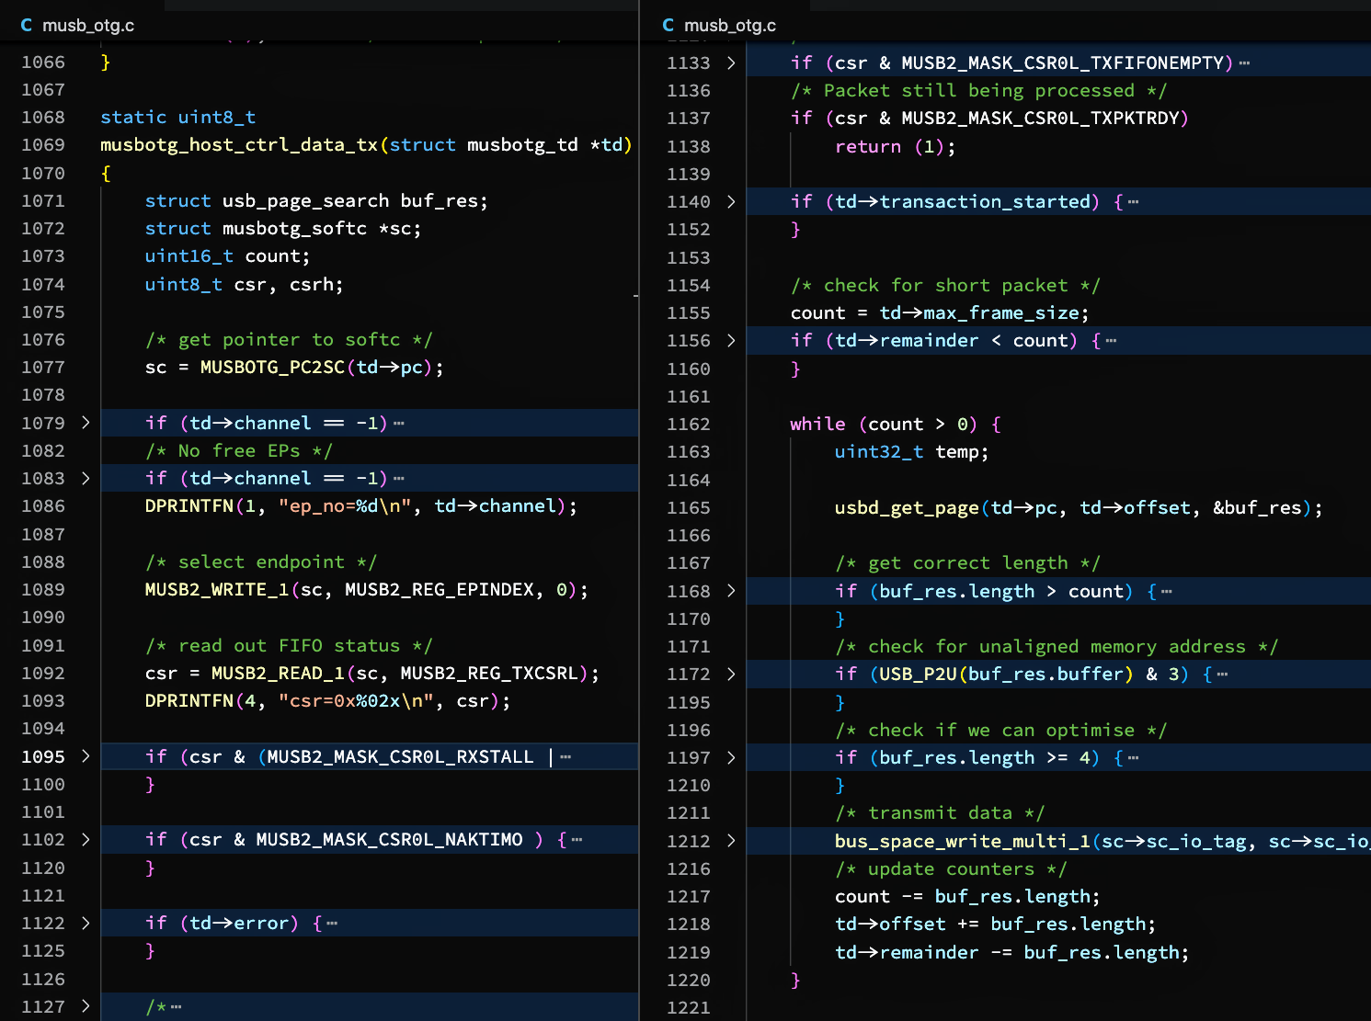Click 'uint16_t count;' declaration
Screen dimensions: 1371x1021
tap(227, 255)
